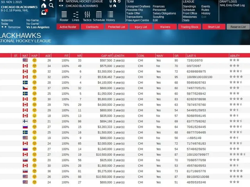
Task: Open NHL Entry Draft Log link
Action: click(x=232, y=5)
